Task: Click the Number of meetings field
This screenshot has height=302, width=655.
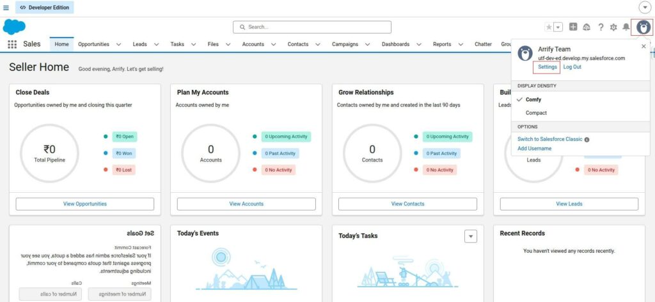Action: [x=120, y=294]
